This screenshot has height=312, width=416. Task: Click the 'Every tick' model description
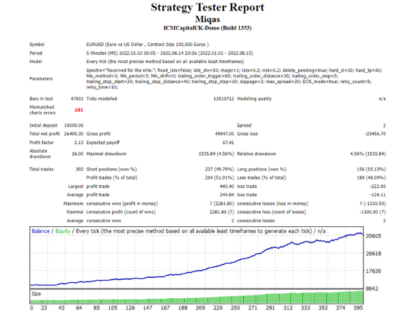click(165, 62)
